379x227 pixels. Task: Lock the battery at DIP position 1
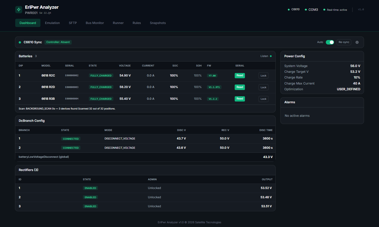pos(263,75)
